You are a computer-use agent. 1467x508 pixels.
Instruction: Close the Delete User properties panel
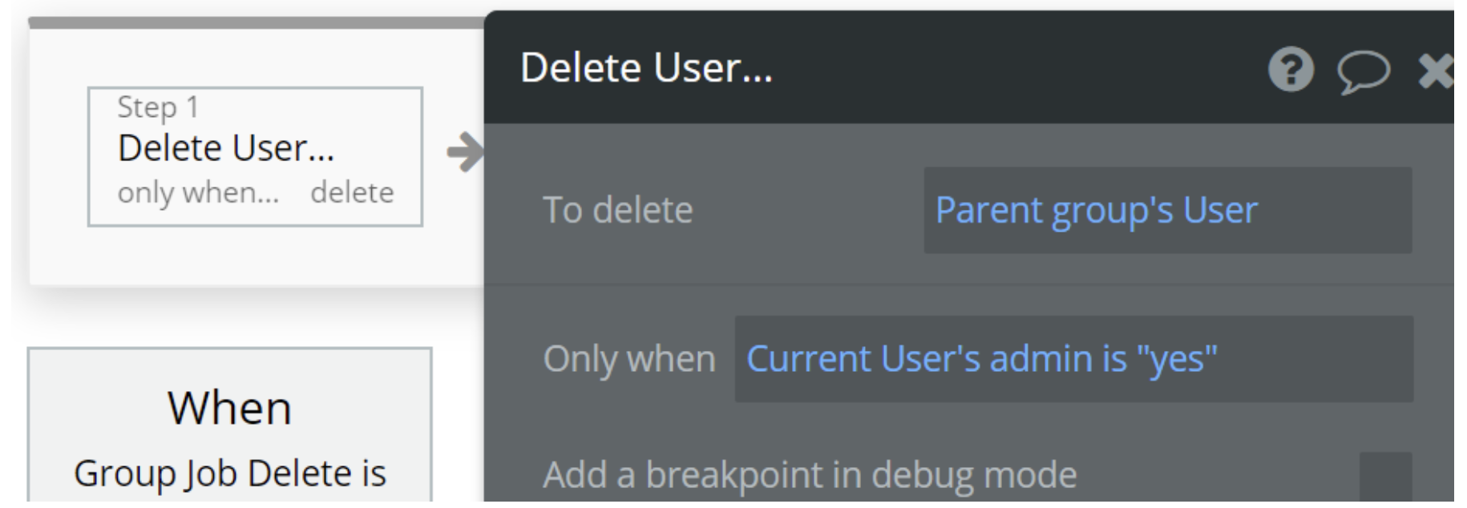[1437, 71]
